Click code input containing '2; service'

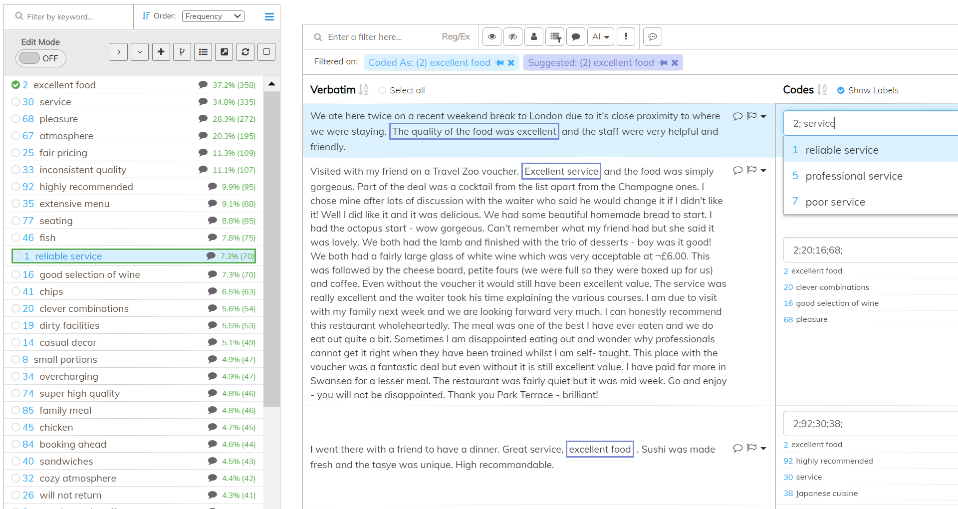pos(871,123)
